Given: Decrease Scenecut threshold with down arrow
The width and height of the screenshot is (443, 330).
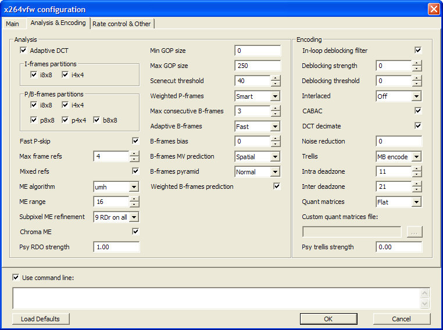Looking at the screenshot, I should tap(276, 83).
